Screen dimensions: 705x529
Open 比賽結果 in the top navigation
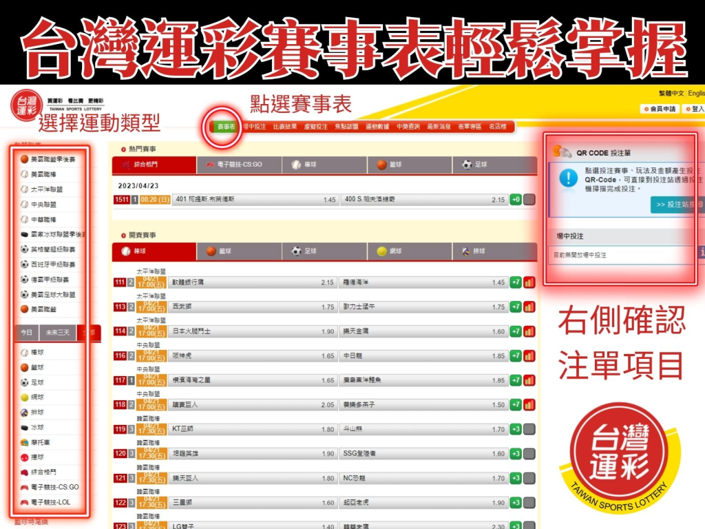[285, 127]
